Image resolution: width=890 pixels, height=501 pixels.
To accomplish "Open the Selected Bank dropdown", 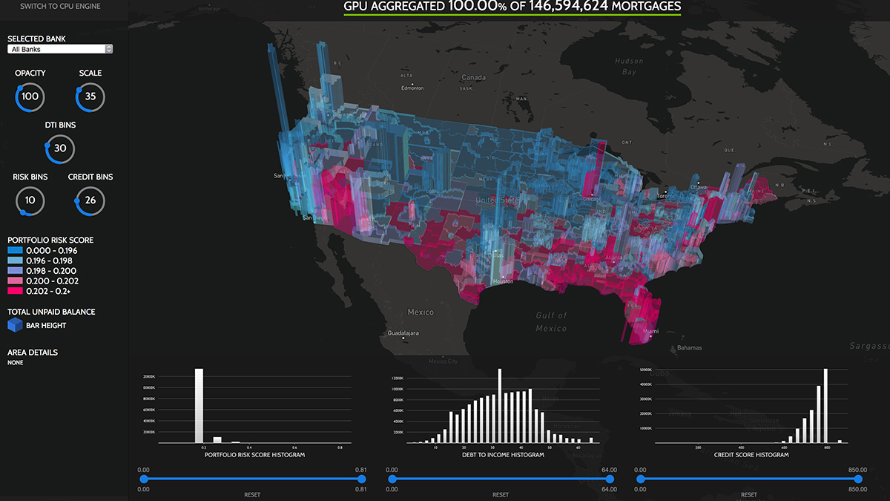I will pos(60,49).
